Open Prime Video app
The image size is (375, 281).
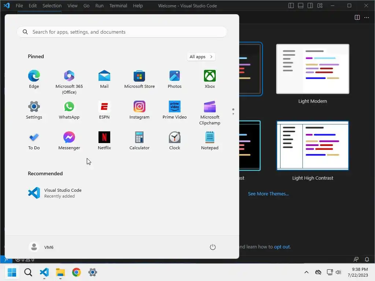(175, 110)
